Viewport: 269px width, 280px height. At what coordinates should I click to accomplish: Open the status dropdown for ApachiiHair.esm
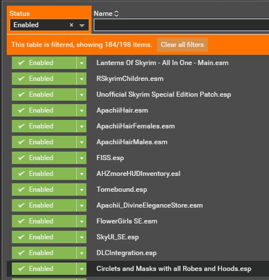(x=81, y=110)
